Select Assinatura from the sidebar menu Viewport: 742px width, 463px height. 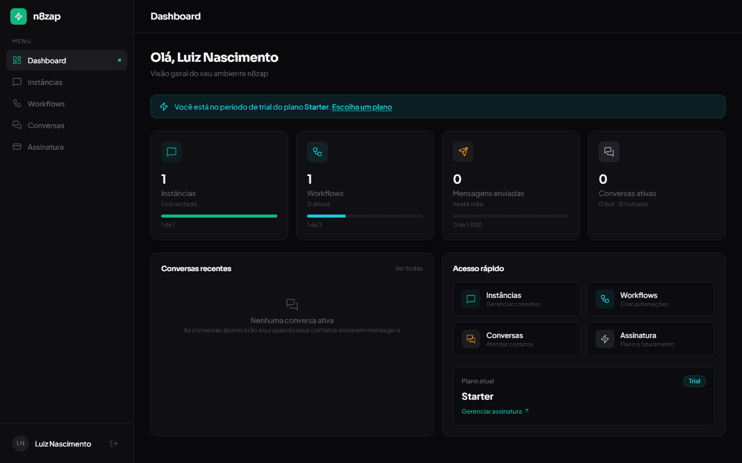45,147
